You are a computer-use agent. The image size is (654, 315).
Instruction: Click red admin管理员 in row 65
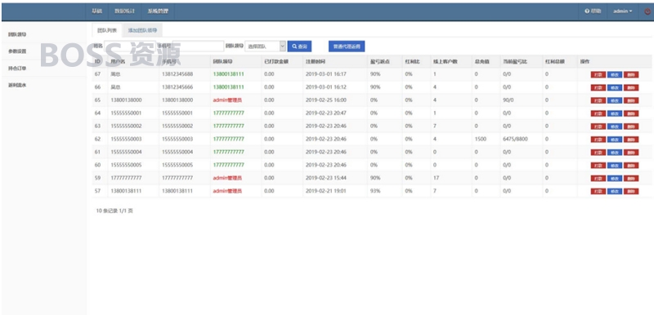click(227, 100)
